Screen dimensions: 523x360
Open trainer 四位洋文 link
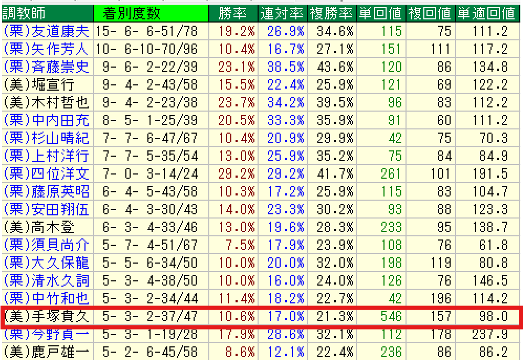pos(46,174)
